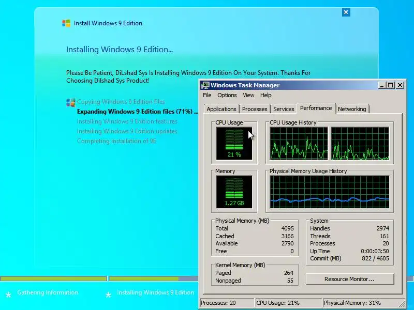This screenshot has height=310, width=414.
Task: Click the Windows flag logo in installer title
Action: (66, 23)
